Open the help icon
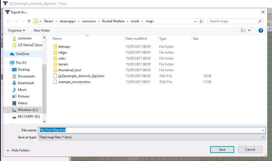 [261, 30]
